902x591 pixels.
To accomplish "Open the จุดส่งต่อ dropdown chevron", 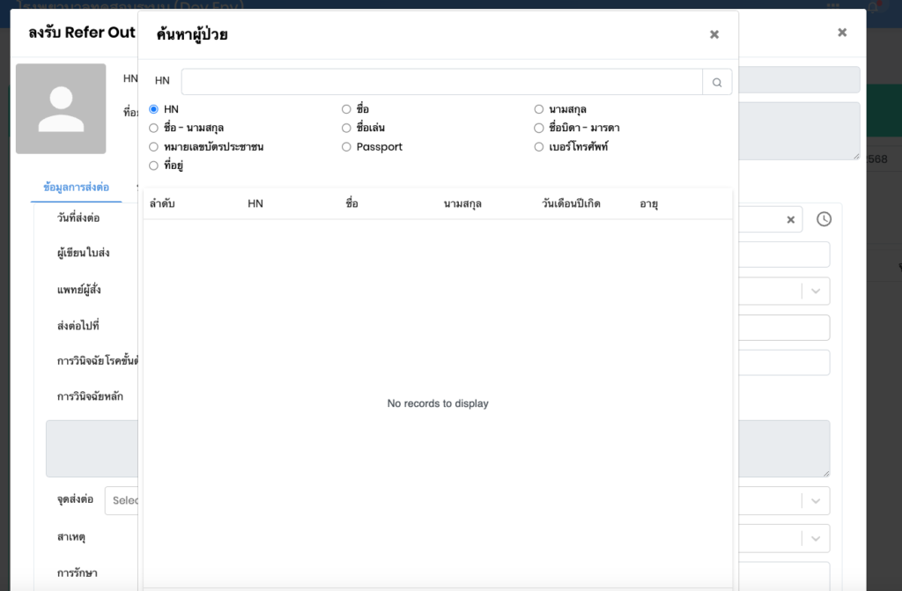I will (815, 500).
